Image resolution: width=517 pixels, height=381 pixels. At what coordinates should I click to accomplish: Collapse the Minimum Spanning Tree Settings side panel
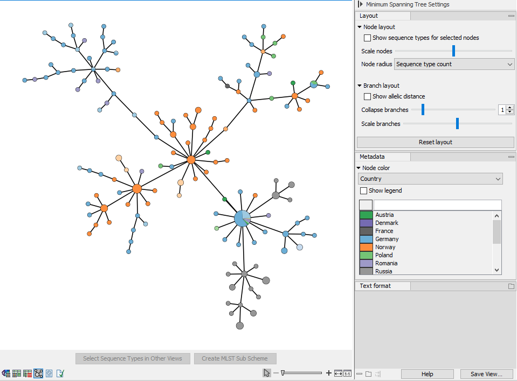[360, 4]
